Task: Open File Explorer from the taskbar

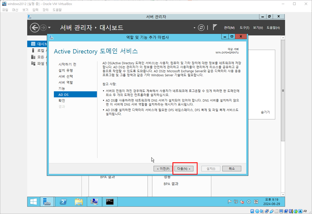Action: 79,202
